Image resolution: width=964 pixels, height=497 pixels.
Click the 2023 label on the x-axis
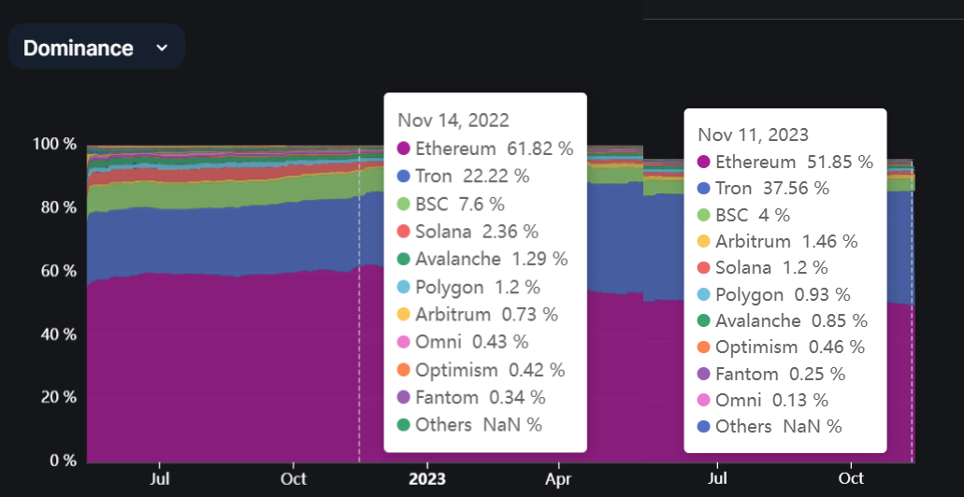(426, 478)
